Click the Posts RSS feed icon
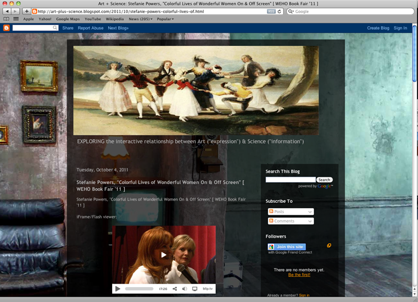 point(271,211)
